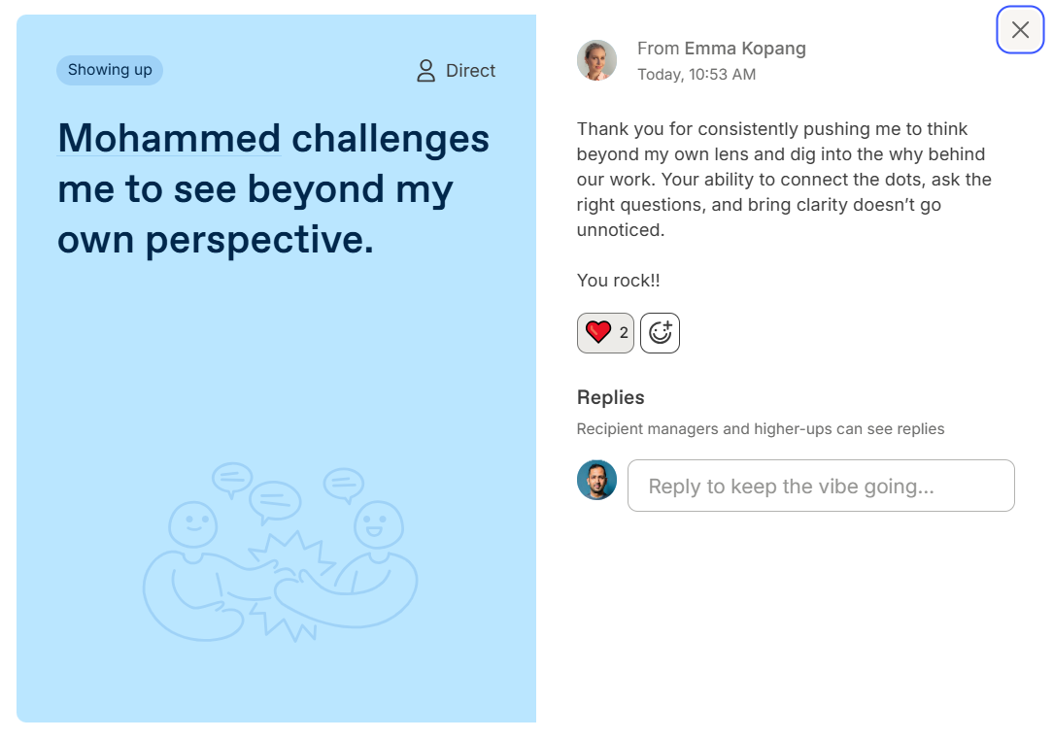Open the add reaction emoji picker
1053x739 pixels.
click(x=660, y=333)
